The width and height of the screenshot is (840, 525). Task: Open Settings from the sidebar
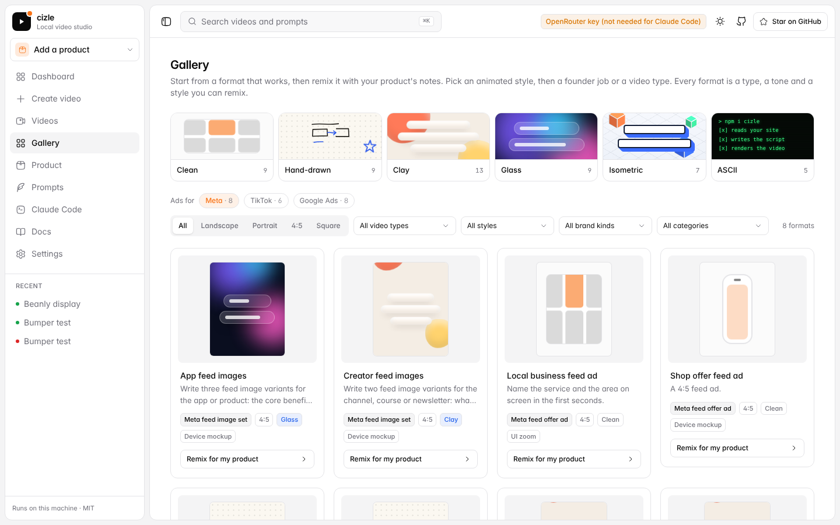75,254
